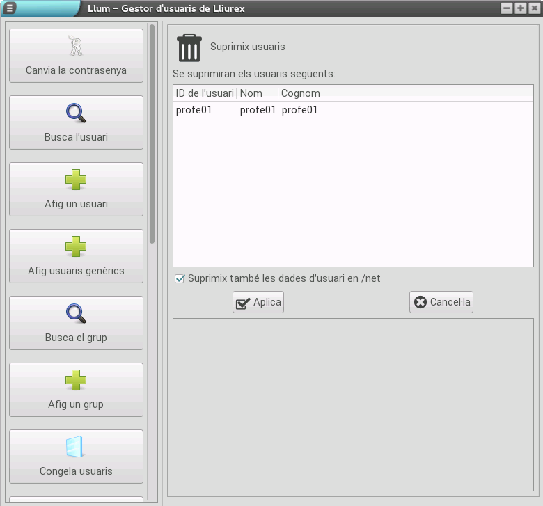Click the keys icon for Canvia la contrasenya

76,46
